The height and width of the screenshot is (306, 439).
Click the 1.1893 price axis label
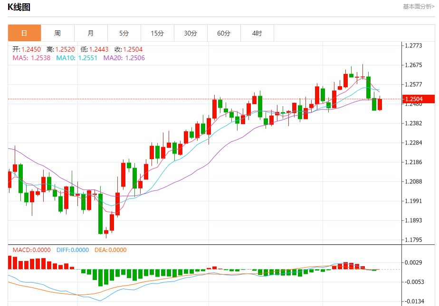[413, 220]
